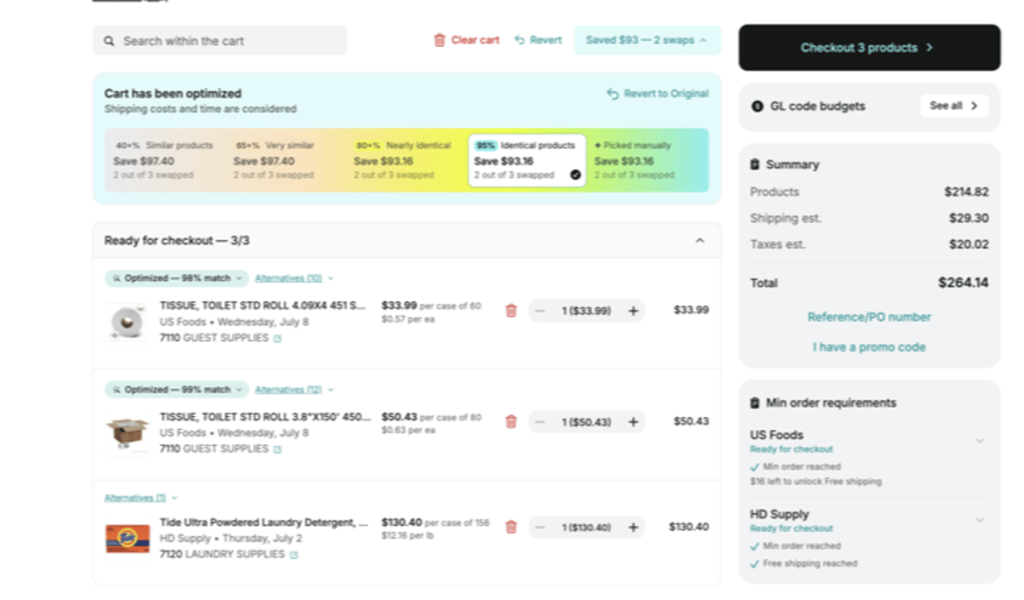Click the Summary clipboard icon
Image resolution: width=1024 pixels, height=600 pixels.
point(755,165)
